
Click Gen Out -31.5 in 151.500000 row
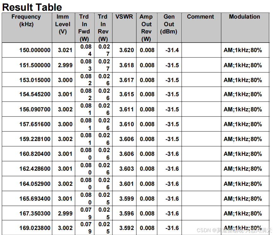coord(172,65)
